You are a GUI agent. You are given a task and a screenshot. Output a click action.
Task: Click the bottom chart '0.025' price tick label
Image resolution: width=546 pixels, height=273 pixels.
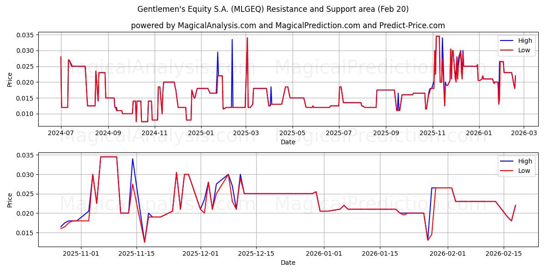click(x=26, y=194)
